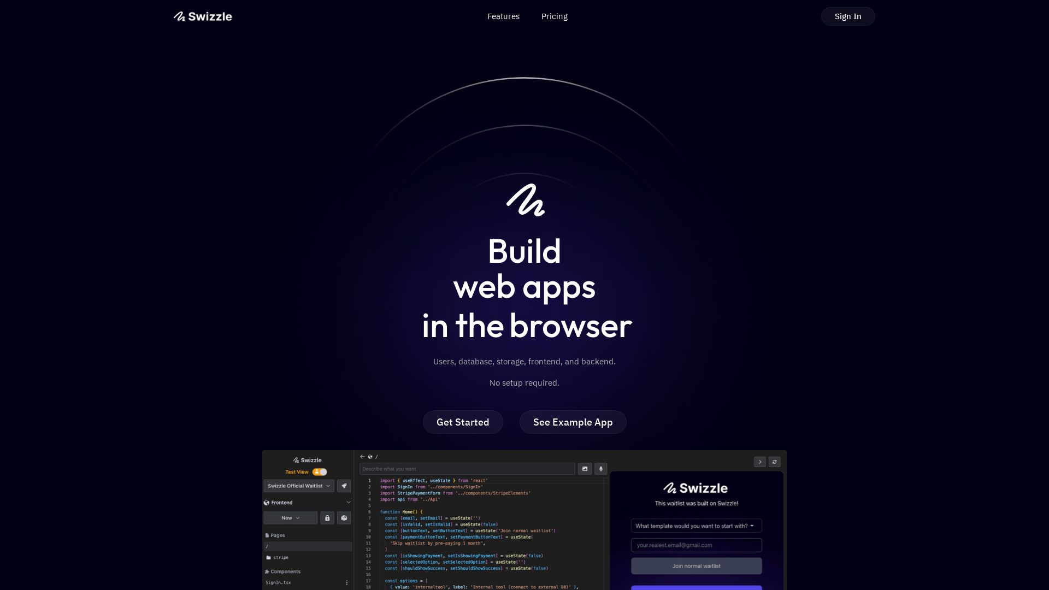Click the rocket deploy icon
Image resolution: width=1049 pixels, height=590 pixels.
tap(344, 486)
